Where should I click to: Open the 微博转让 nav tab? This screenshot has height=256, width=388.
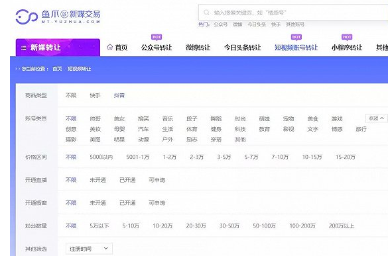pyautogui.click(x=198, y=48)
